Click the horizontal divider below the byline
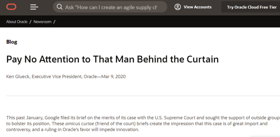 tap(143, 96)
